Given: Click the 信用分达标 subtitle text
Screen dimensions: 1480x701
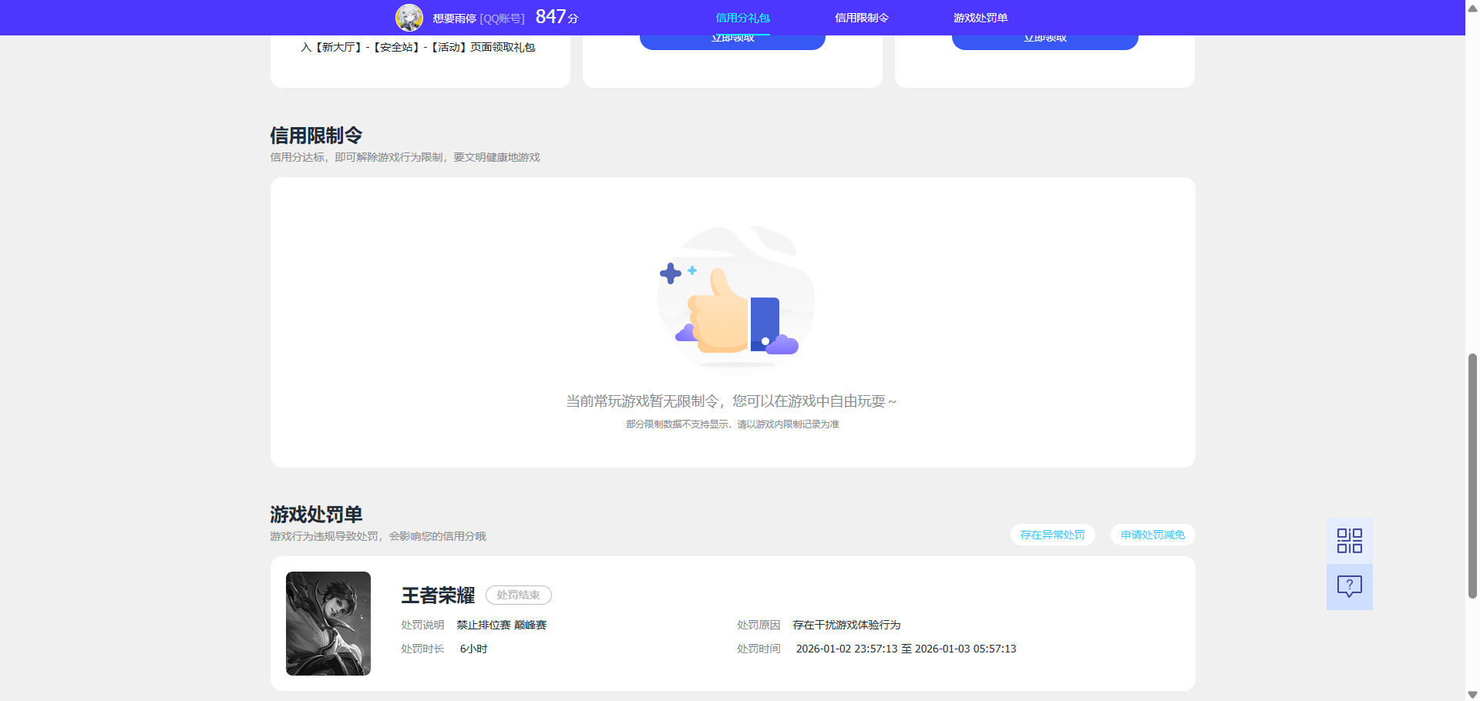Looking at the screenshot, I should coord(405,157).
